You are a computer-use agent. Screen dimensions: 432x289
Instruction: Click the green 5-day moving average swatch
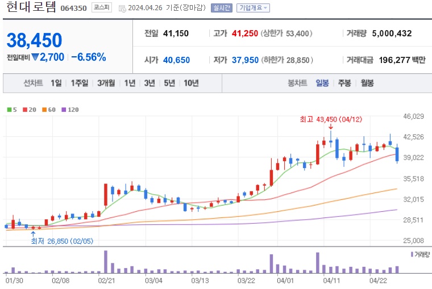click(9, 110)
